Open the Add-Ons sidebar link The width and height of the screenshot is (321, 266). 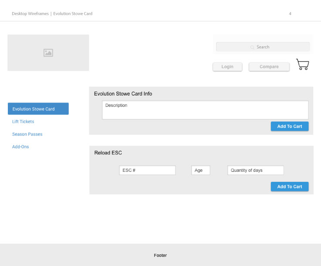pos(20,147)
